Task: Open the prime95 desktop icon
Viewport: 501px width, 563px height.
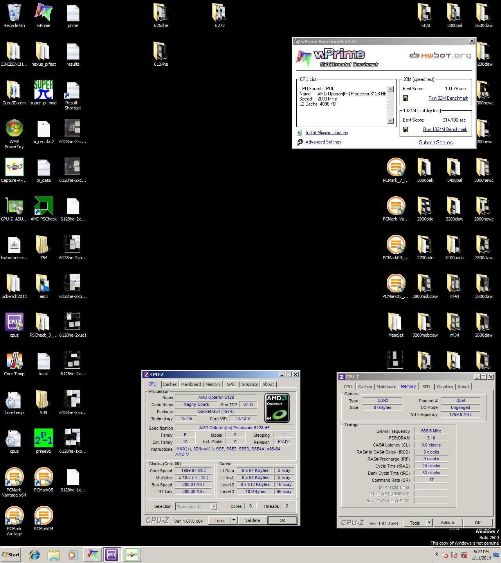Action: tap(43, 441)
